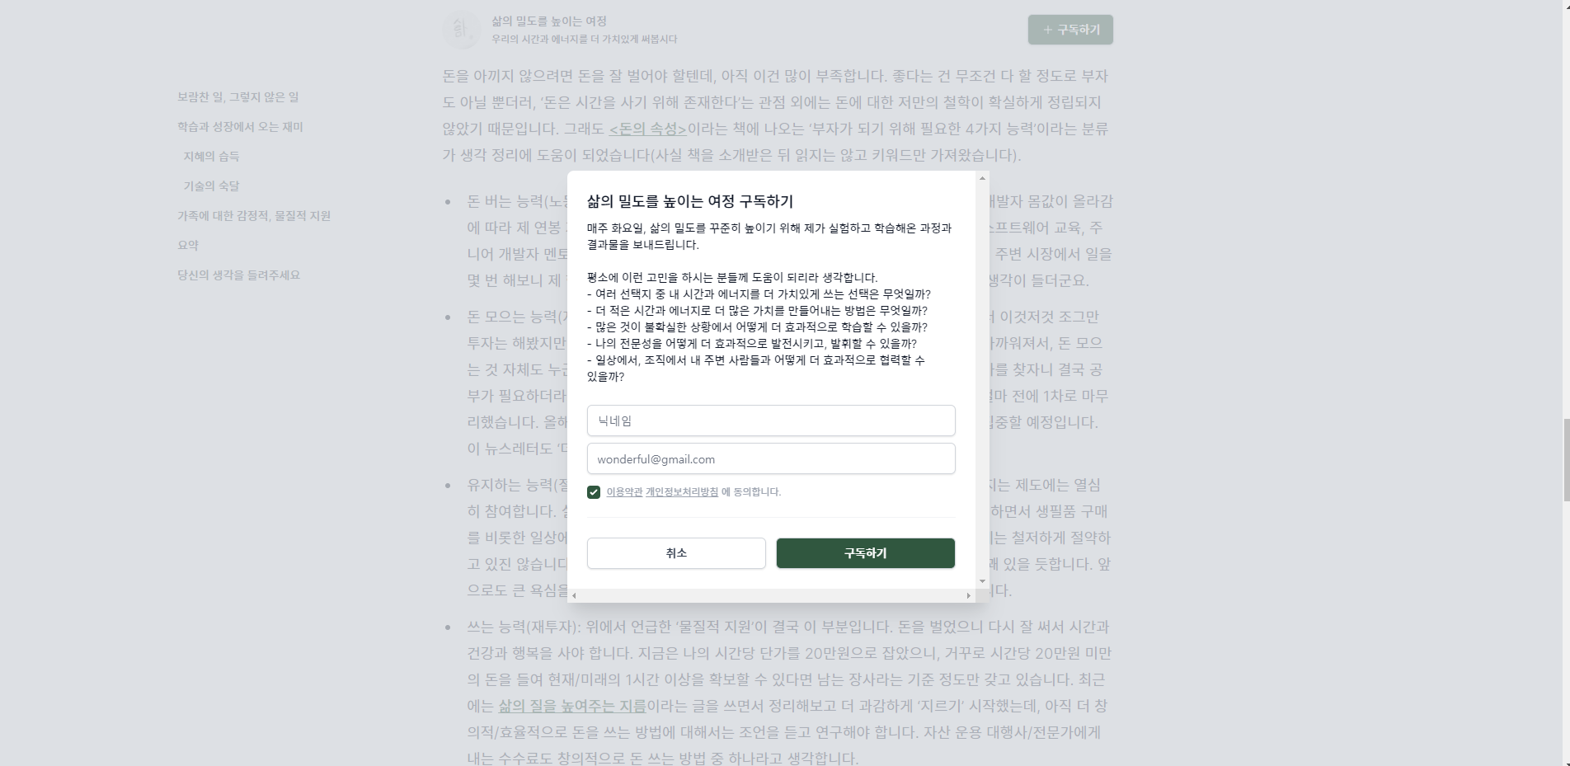Click the email input field
Image resolution: width=1570 pixels, height=766 pixels.
click(x=771, y=459)
